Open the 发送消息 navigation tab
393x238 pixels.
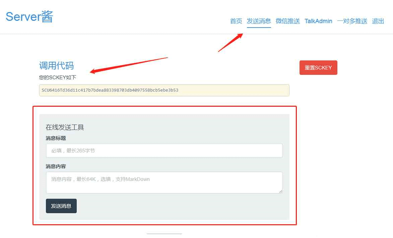tap(259, 21)
